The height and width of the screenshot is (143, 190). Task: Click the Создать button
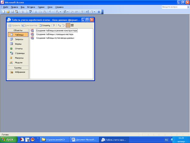tap(44, 25)
